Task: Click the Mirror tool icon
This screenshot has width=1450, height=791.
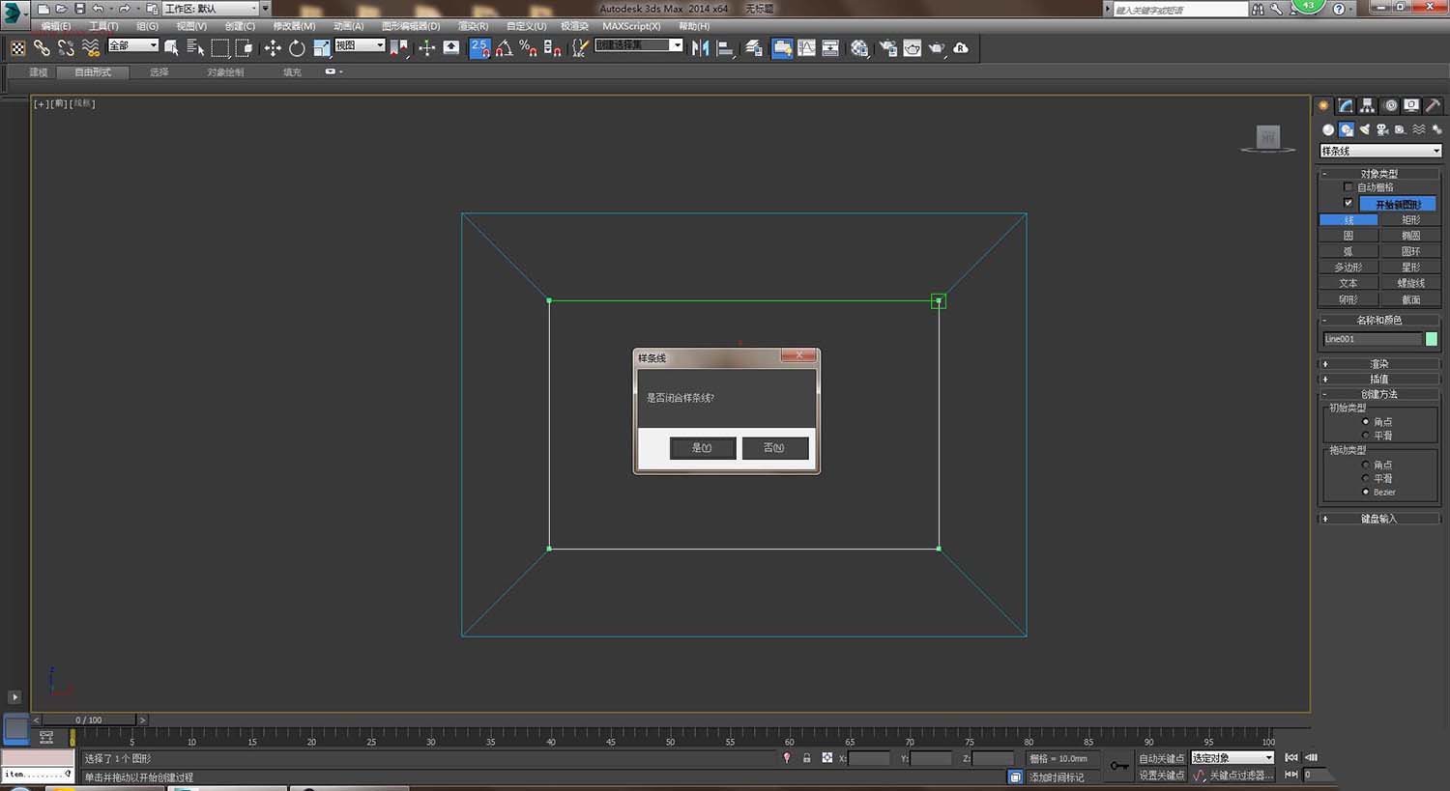Action: pyautogui.click(x=700, y=48)
